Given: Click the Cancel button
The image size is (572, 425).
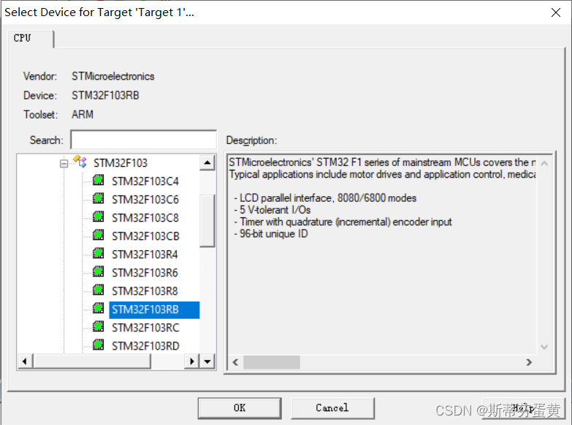Looking at the screenshot, I should tap(332, 408).
